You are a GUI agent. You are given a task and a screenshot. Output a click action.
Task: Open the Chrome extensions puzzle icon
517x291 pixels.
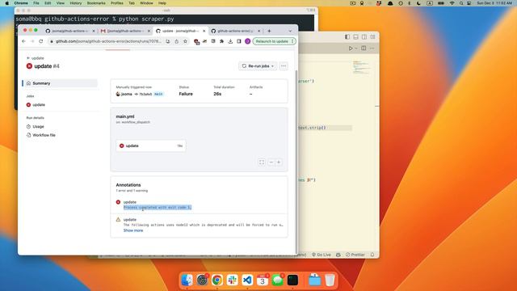(221, 41)
